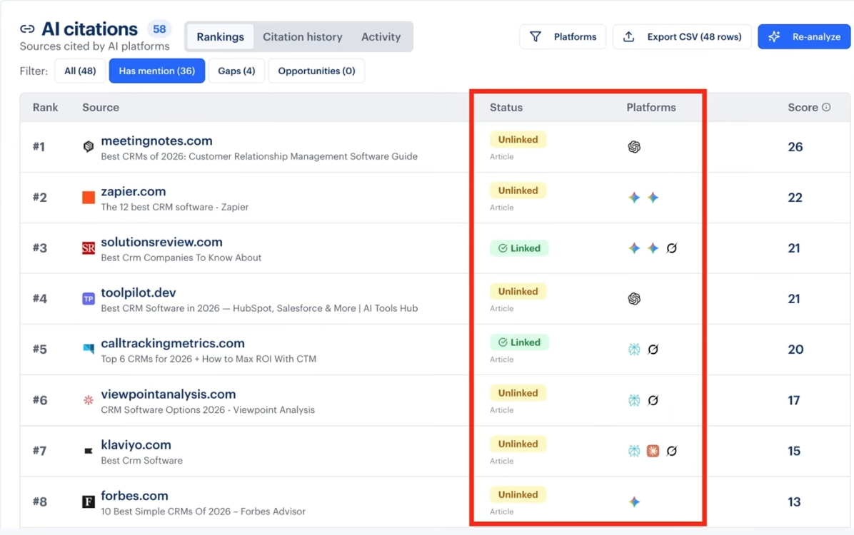Image resolution: width=854 pixels, height=535 pixels.
Task: Select the All (48) filter
Action: coord(80,71)
